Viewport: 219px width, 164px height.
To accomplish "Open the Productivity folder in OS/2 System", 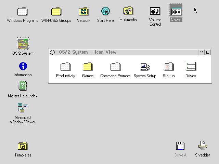I will point(65,67).
